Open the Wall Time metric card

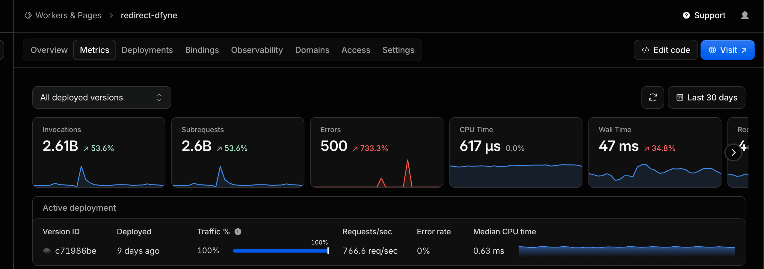[655, 152]
